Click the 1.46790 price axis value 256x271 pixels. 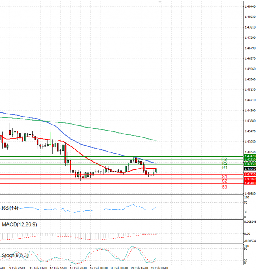click(250, 48)
